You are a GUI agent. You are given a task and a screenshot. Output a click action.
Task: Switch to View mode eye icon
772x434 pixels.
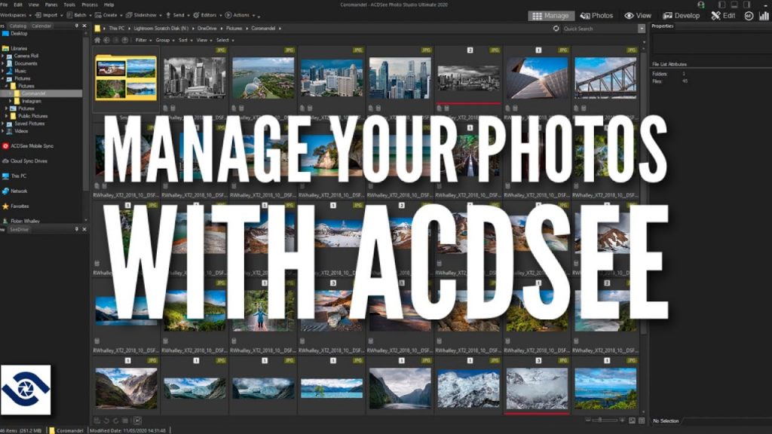630,16
